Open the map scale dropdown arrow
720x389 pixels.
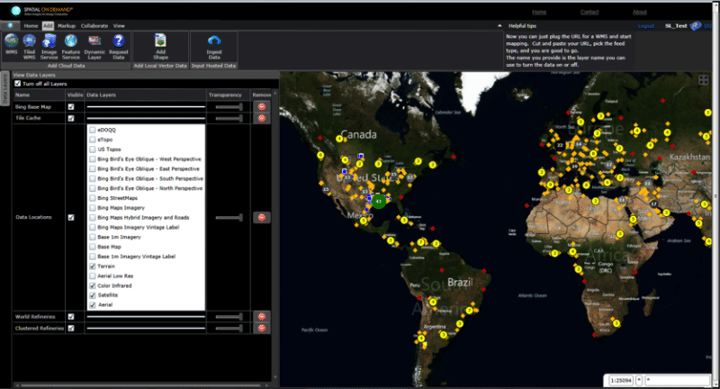(639, 380)
